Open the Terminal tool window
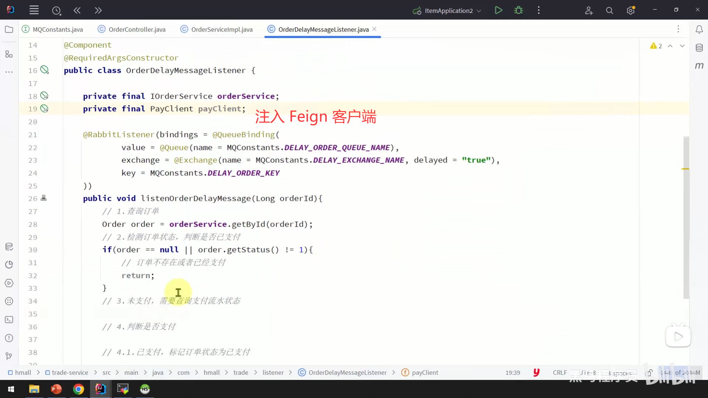The height and width of the screenshot is (398, 708). coord(9,320)
